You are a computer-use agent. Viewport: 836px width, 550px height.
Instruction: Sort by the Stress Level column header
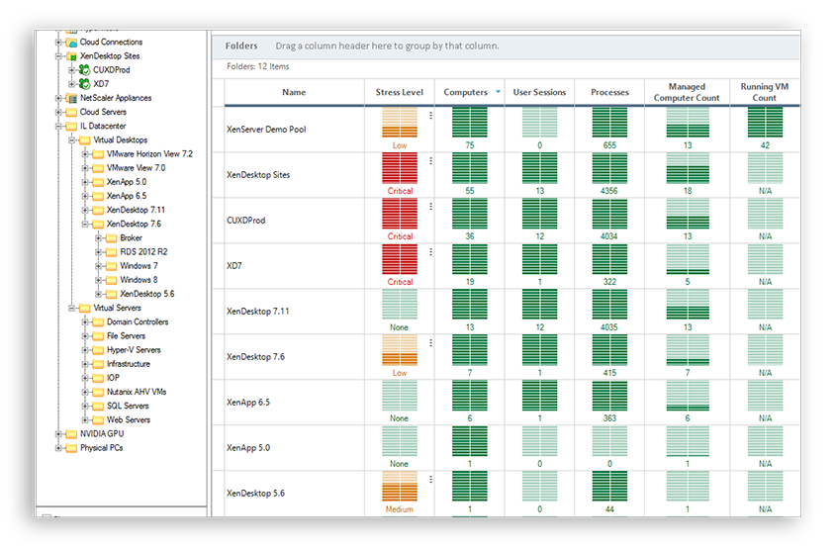pos(400,92)
